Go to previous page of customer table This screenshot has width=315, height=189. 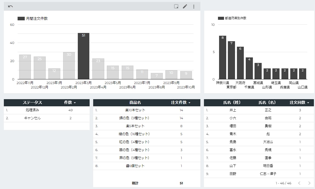[299, 183]
